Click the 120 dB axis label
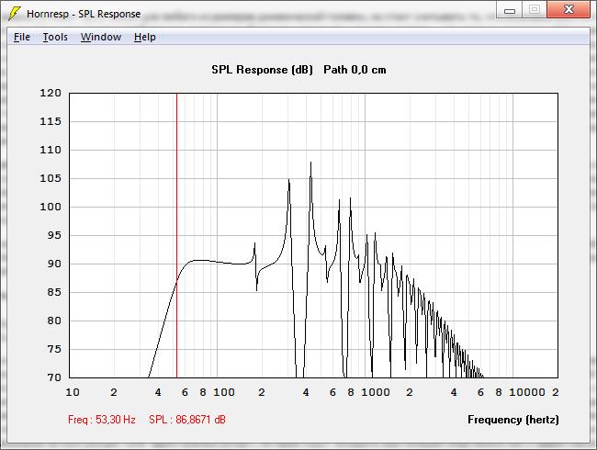The image size is (597, 450). 51,93
